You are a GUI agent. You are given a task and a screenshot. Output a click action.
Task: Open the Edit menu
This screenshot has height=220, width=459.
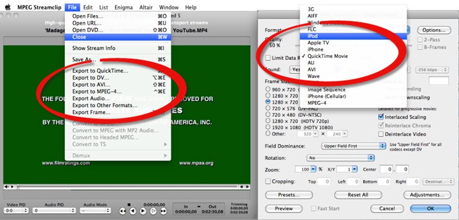tap(88, 7)
